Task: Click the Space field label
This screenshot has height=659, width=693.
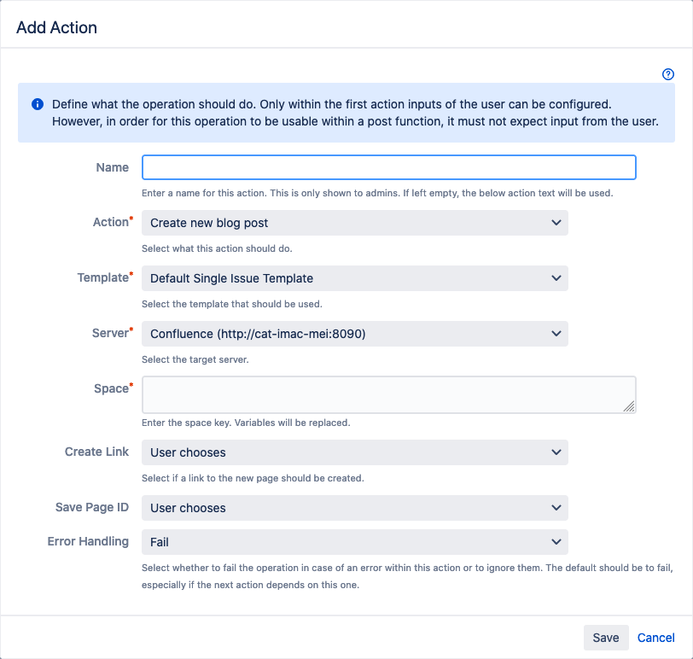Action: 110,388
